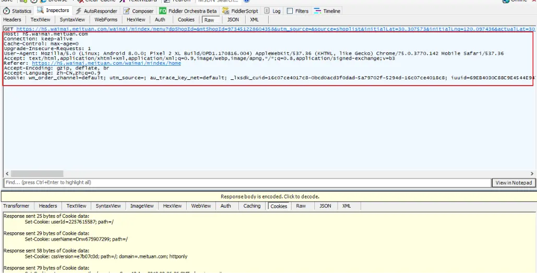Click 'Response sent 25 bytes' line
Viewport: 537px width, 273px height.
46,216
